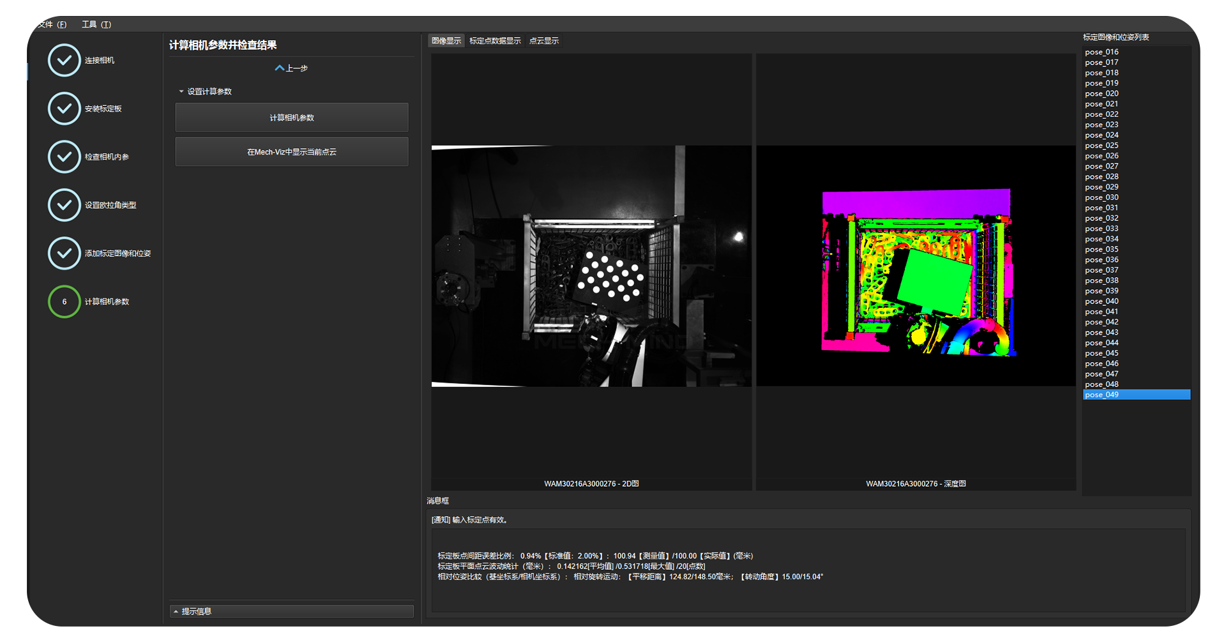1226x640 pixels.
Task: Click 在Mech-Viz中显示当前点云 button
Action: point(292,152)
